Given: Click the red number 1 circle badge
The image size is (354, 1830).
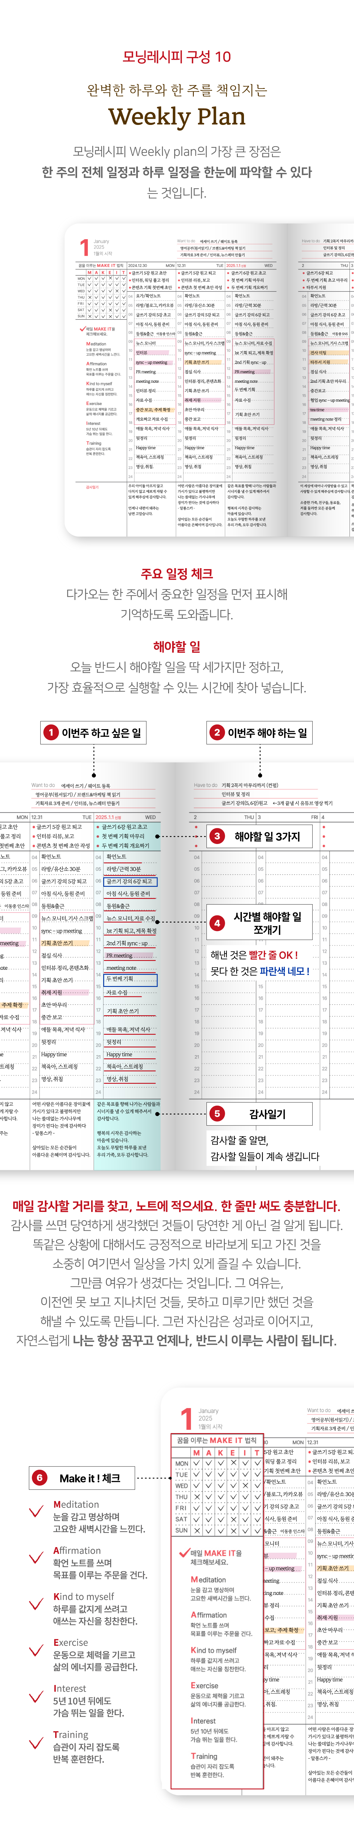Looking at the screenshot, I should click(50, 732).
